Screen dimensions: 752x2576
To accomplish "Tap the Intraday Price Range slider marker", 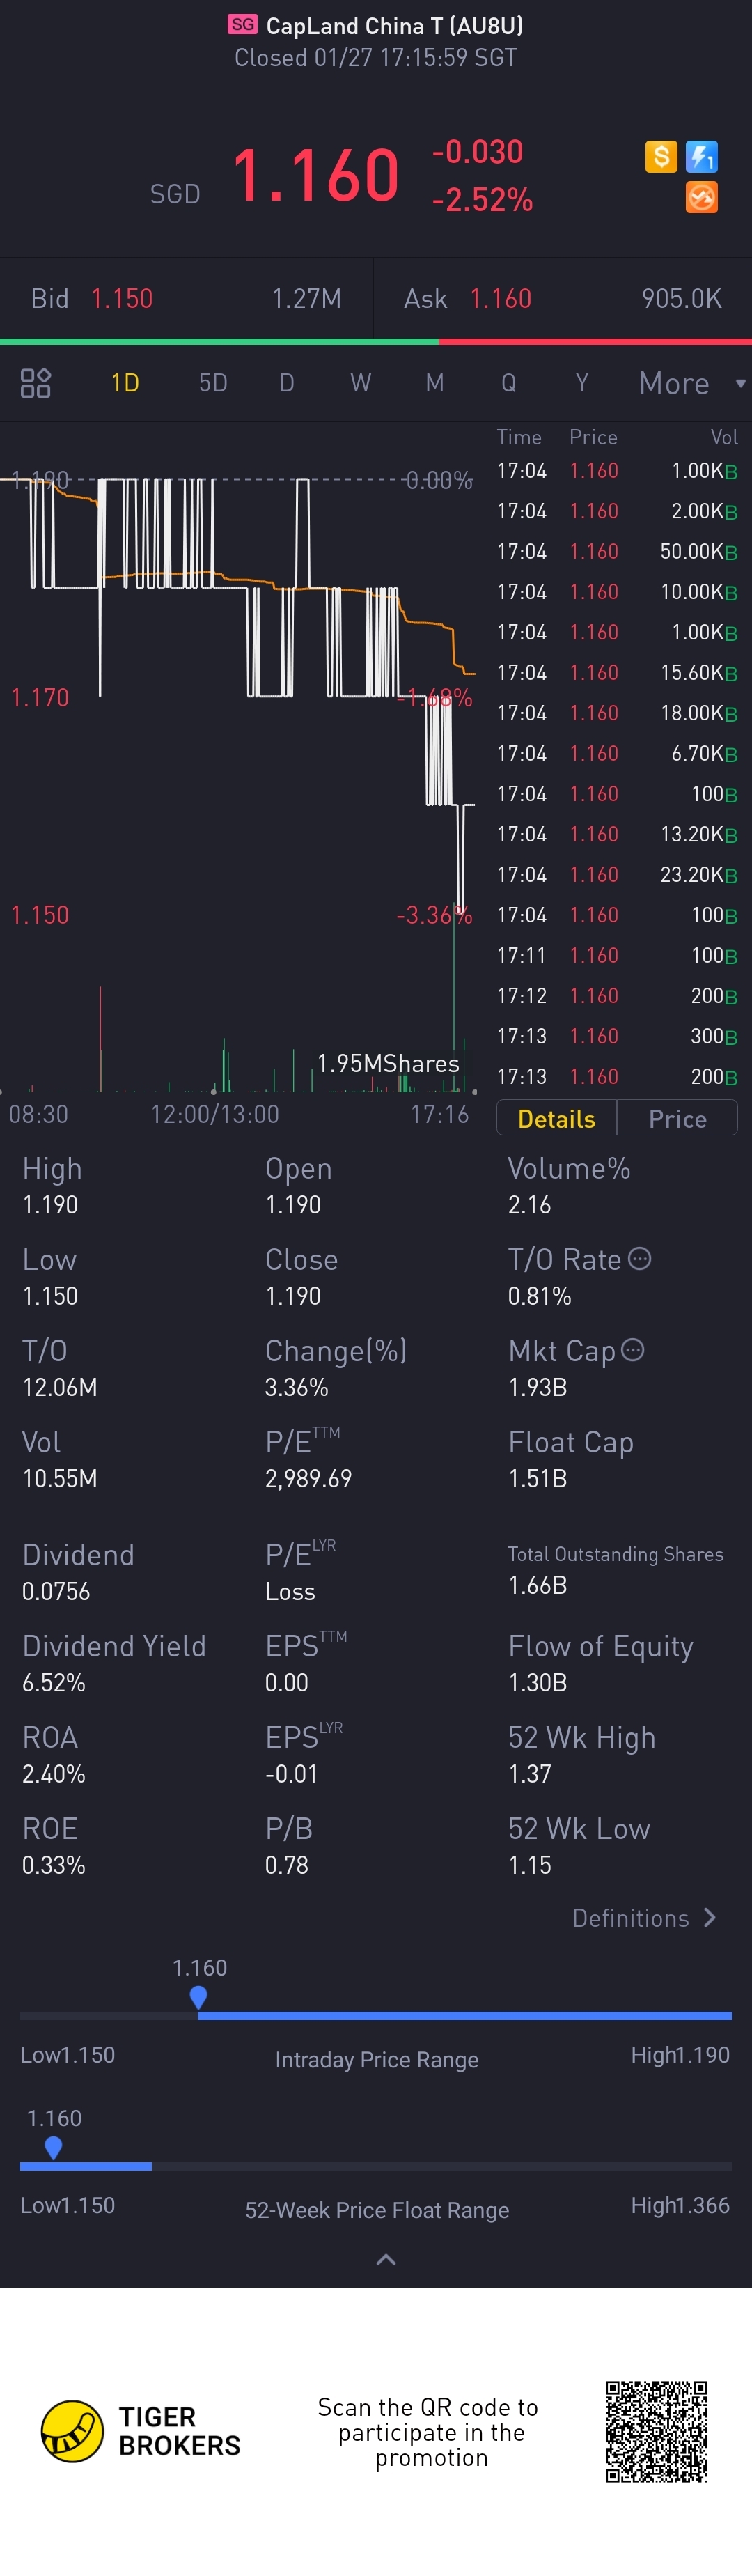I will tap(198, 1997).
